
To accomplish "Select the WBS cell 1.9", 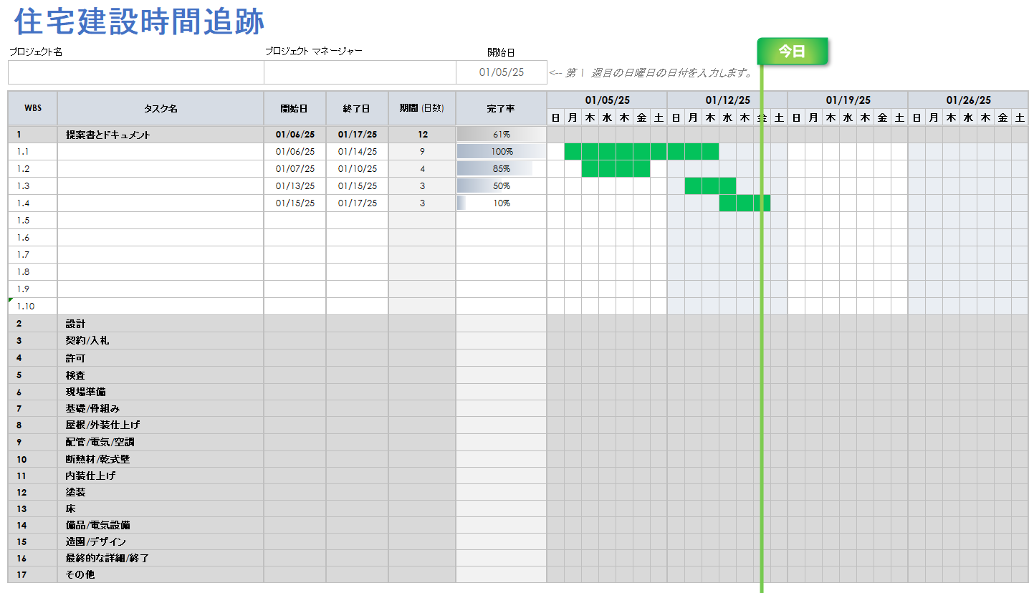I will pyautogui.click(x=33, y=289).
